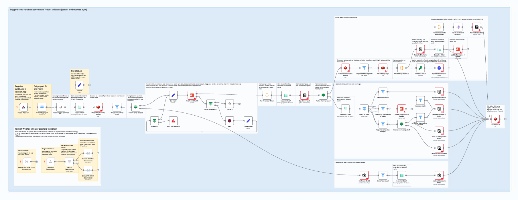Select the Get Notion Task2 node
The image size is (518, 200).
(364, 175)
